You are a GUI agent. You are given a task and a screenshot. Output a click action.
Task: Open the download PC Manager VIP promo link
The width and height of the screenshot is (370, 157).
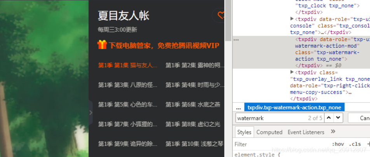pos(164,46)
